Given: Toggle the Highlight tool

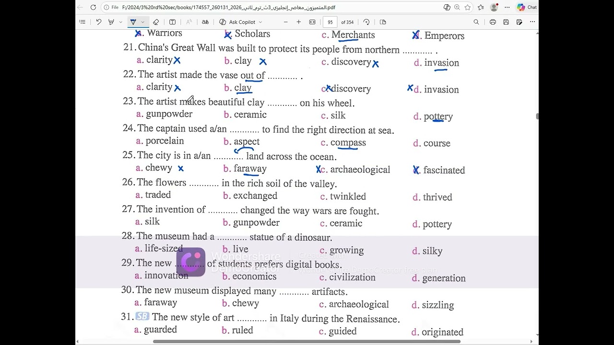Looking at the screenshot, I should click(x=111, y=22).
